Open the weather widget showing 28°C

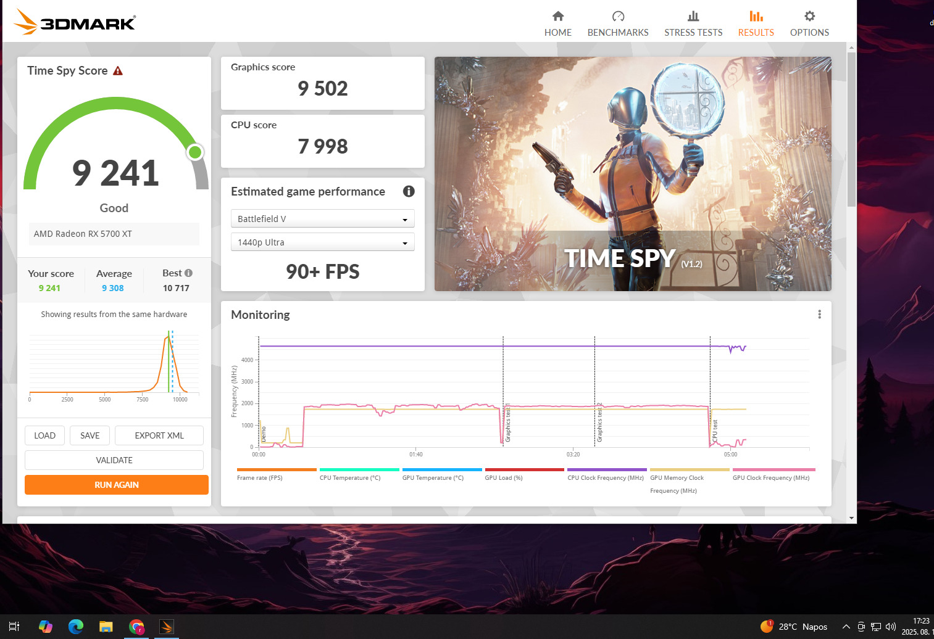[794, 627]
